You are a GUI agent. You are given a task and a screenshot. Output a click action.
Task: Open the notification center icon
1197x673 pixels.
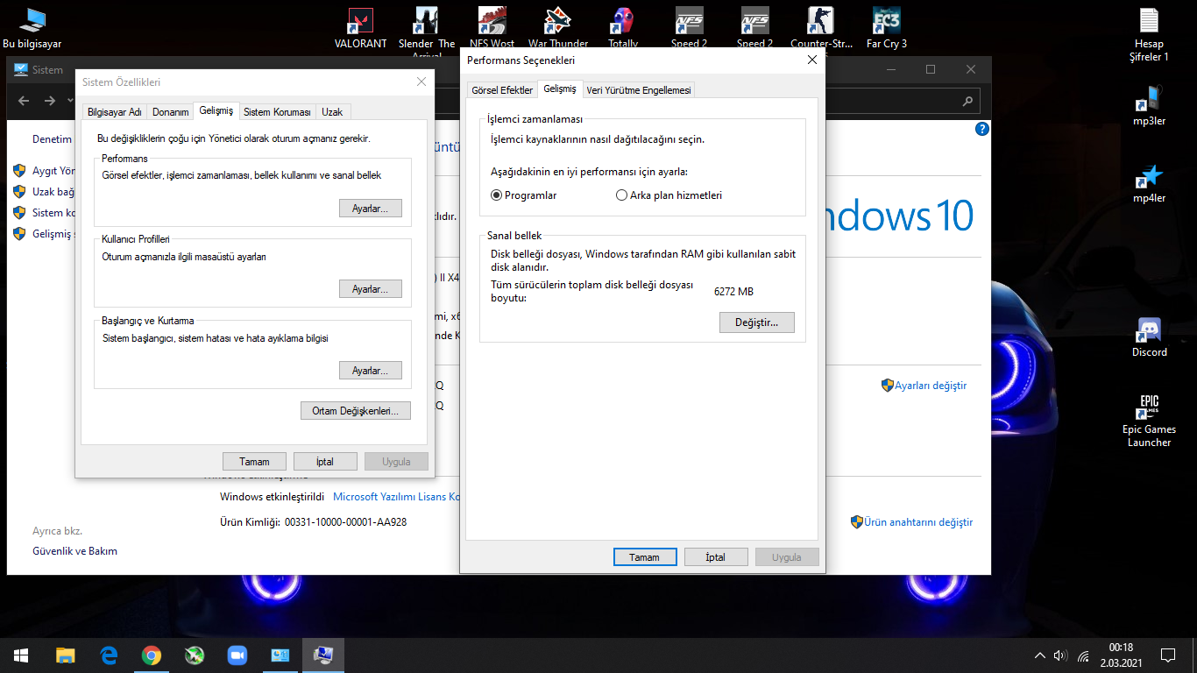[x=1167, y=655]
